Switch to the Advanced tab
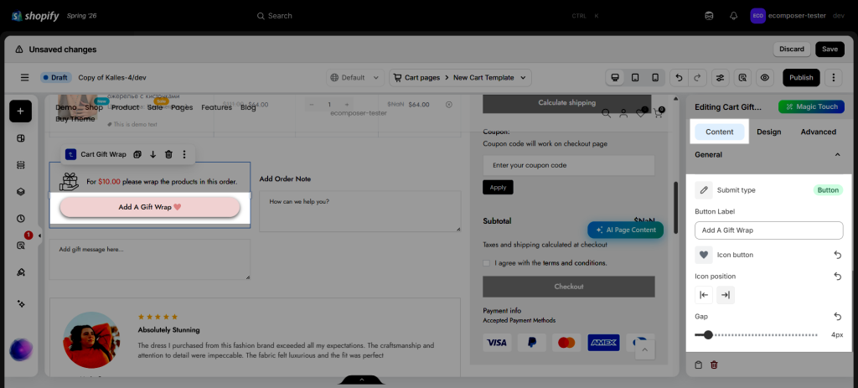 tap(818, 132)
